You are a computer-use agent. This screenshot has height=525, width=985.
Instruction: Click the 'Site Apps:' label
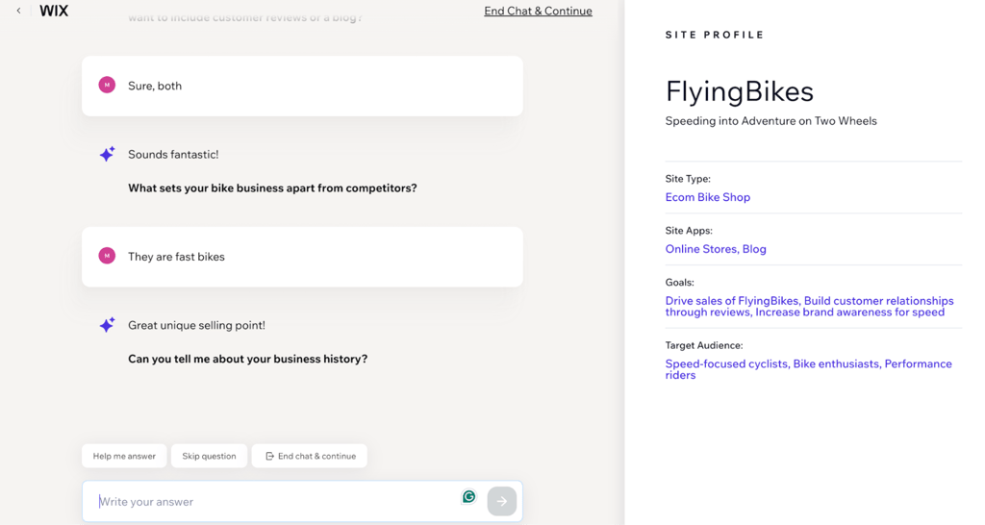tap(689, 231)
